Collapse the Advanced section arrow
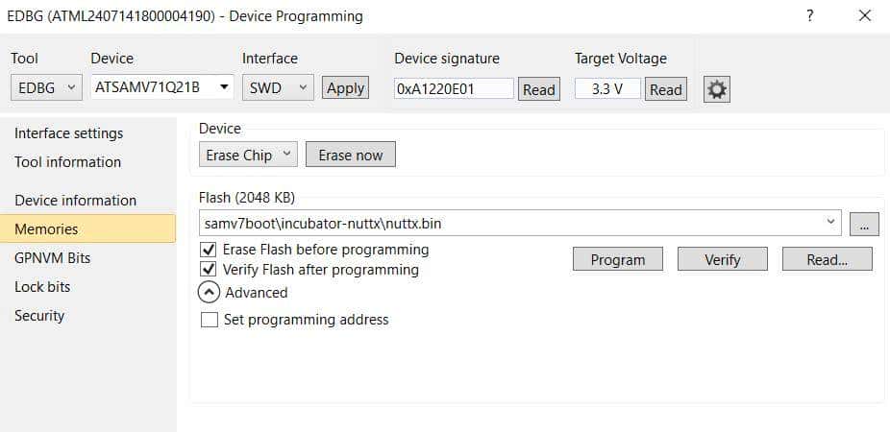890x432 pixels. [x=210, y=292]
